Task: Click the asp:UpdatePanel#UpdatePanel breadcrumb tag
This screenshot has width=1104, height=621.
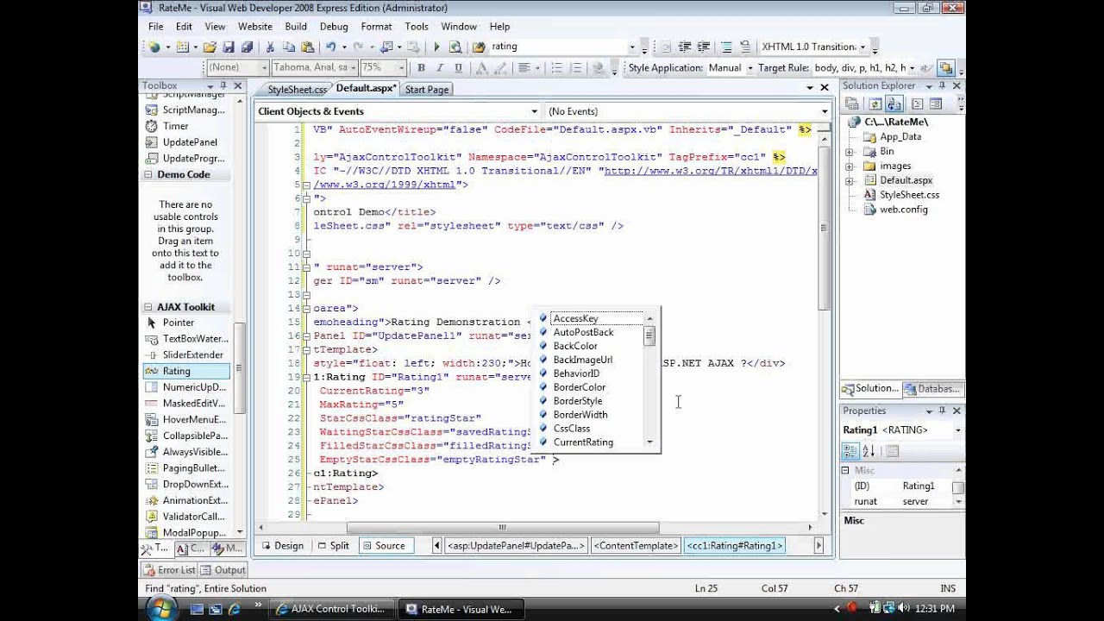Action: tap(516, 545)
